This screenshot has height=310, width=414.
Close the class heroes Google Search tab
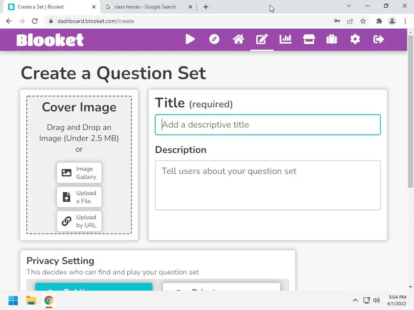[x=190, y=7]
